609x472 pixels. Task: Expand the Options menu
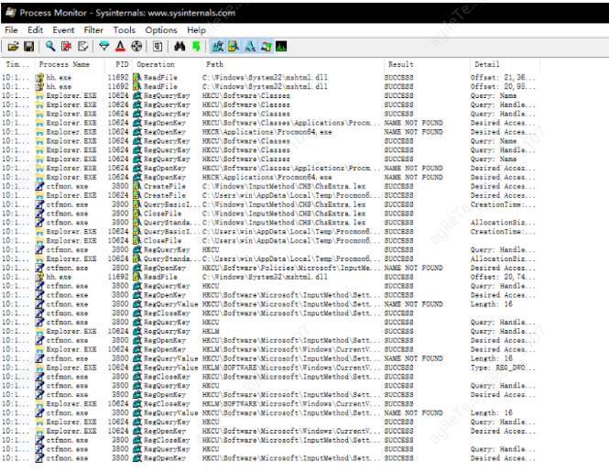[161, 30]
